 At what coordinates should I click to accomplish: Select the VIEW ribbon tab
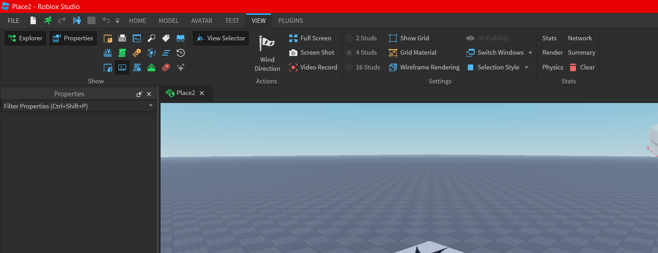click(258, 21)
